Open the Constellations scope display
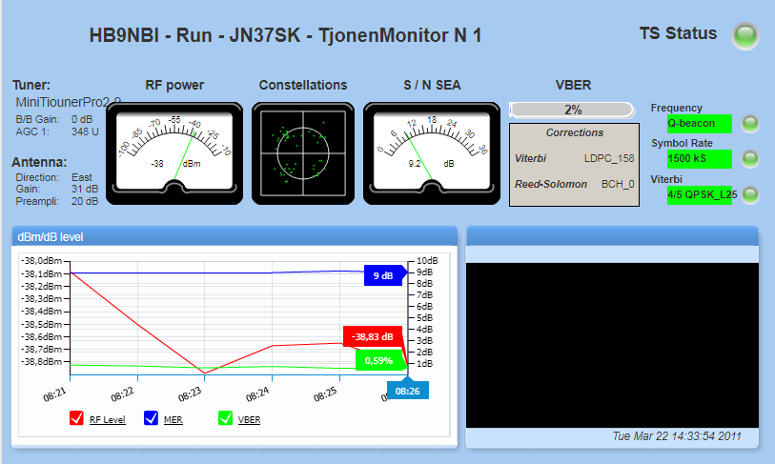775x464 pixels. [303, 151]
